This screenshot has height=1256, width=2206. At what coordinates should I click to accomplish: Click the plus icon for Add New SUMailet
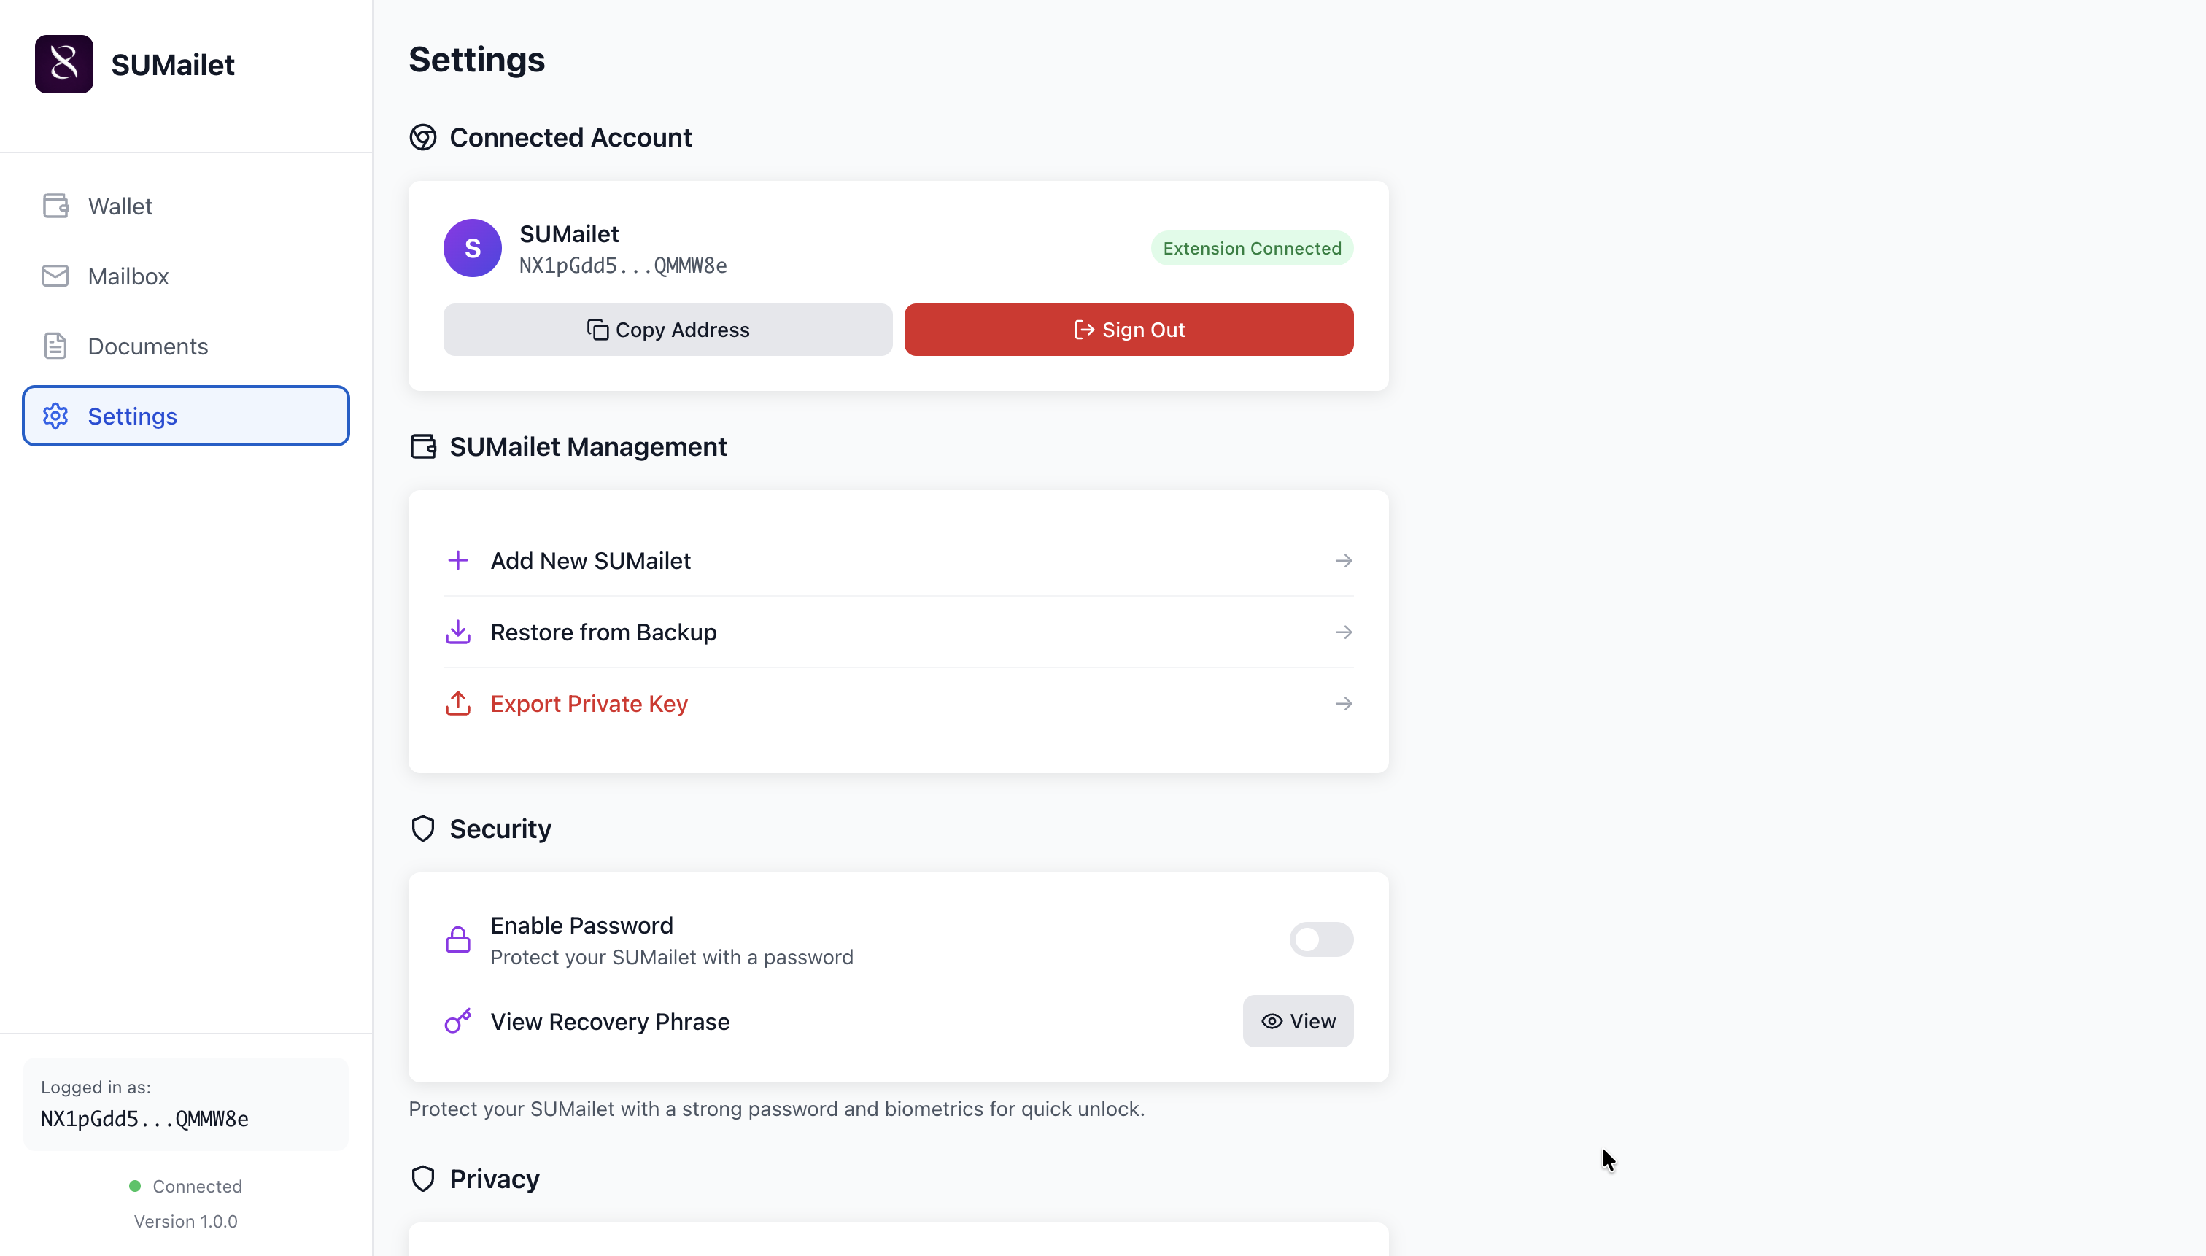tap(458, 561)
